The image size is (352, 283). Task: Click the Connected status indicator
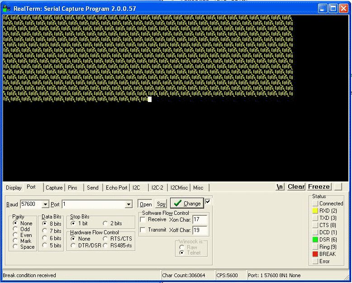315,203
